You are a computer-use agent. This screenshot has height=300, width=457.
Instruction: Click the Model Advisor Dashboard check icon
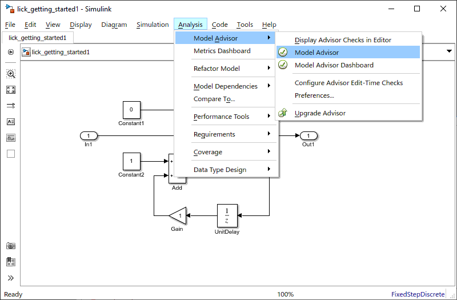coord(283,65)
